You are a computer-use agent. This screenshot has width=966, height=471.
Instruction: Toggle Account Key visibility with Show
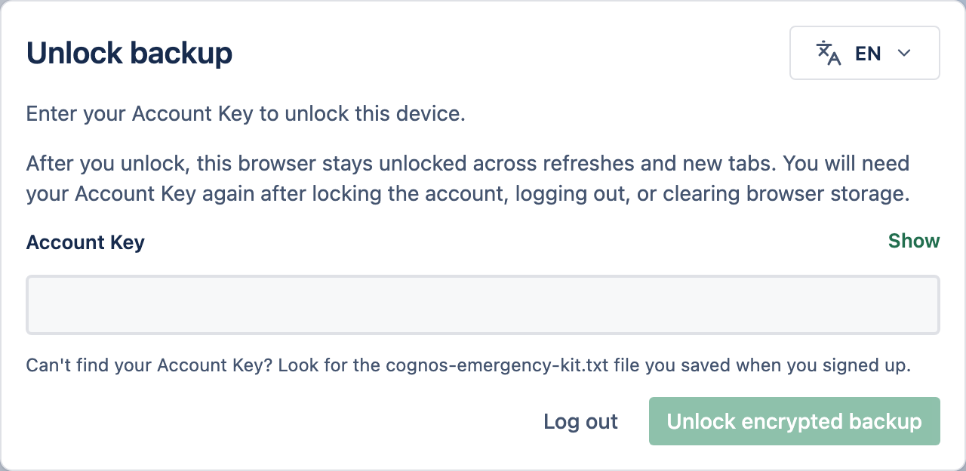pos(914,241)
